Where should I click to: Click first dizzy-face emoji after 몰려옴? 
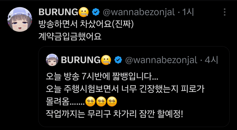90,102
